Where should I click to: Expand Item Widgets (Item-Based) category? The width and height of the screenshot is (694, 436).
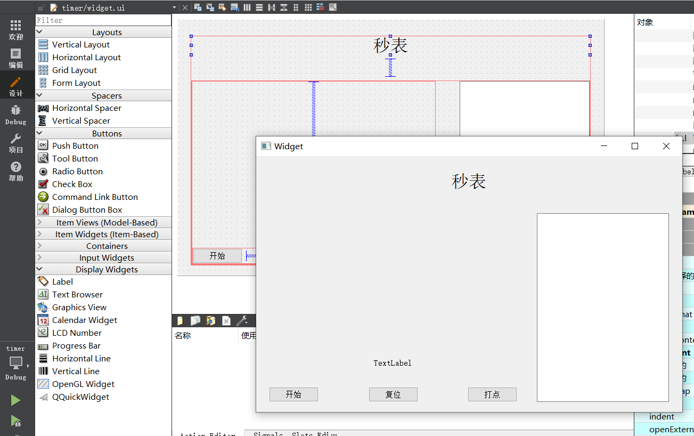coord(103,234)
